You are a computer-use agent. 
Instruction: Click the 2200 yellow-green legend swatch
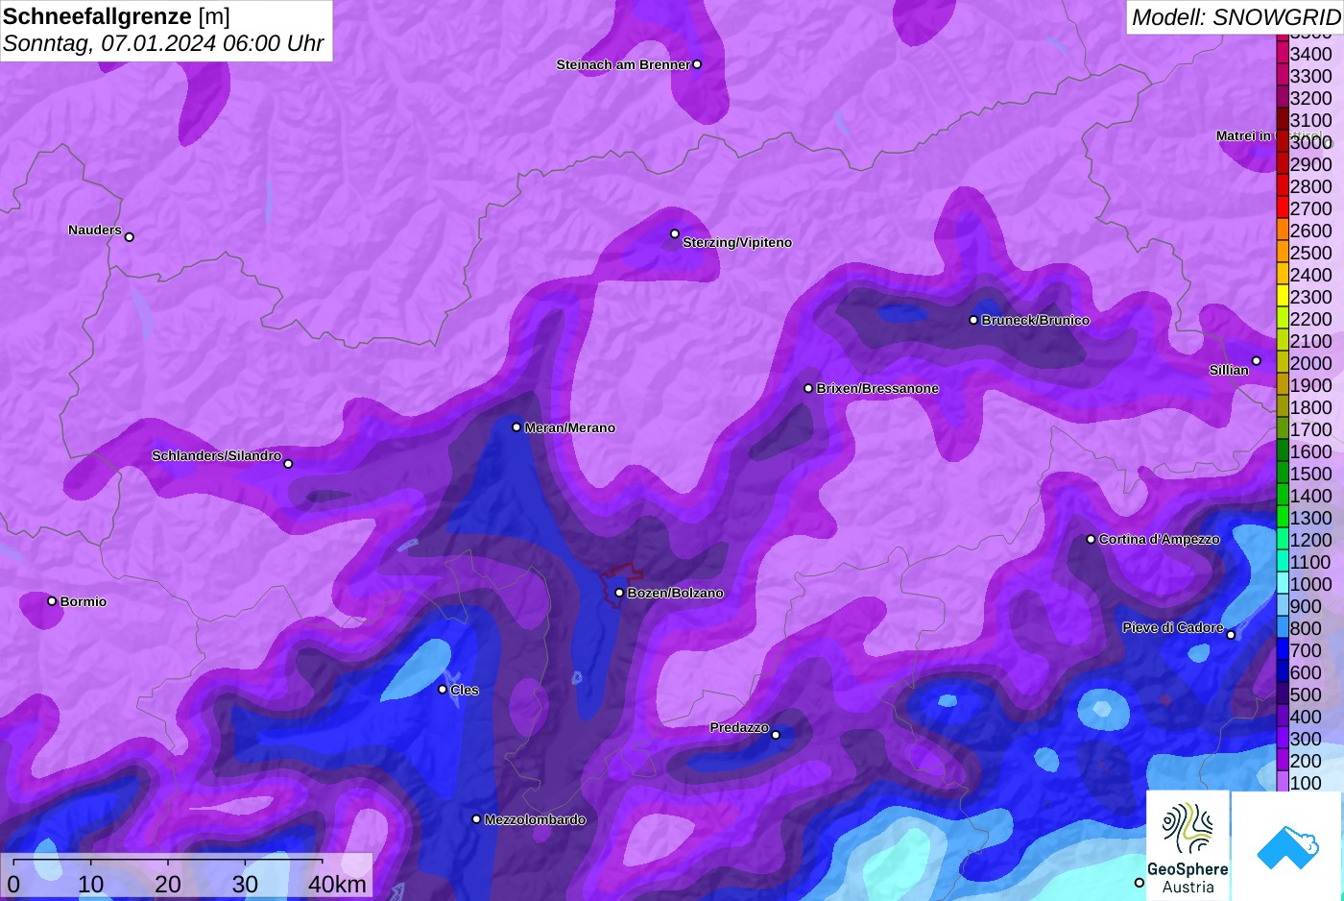pyautogui.click(x=1283, y=319)
